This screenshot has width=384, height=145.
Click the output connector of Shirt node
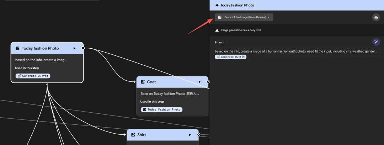point(199,134)
